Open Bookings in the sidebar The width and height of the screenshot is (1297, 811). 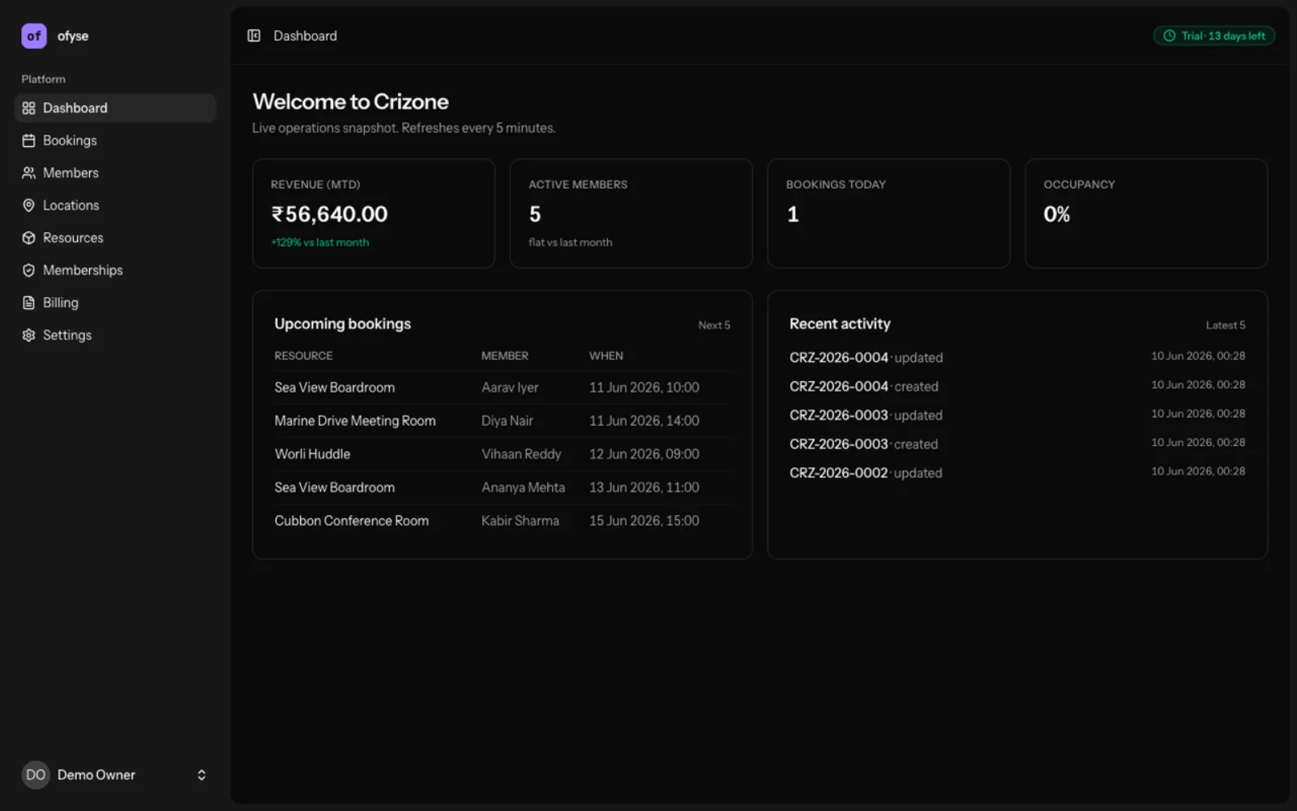click(115, 140)
